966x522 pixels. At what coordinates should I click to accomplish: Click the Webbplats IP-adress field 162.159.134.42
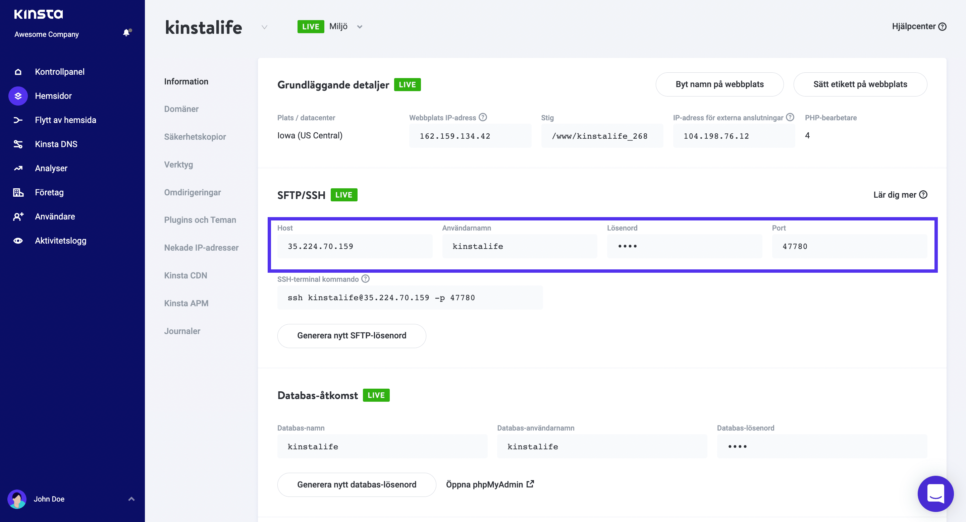(x=470, y=136)
